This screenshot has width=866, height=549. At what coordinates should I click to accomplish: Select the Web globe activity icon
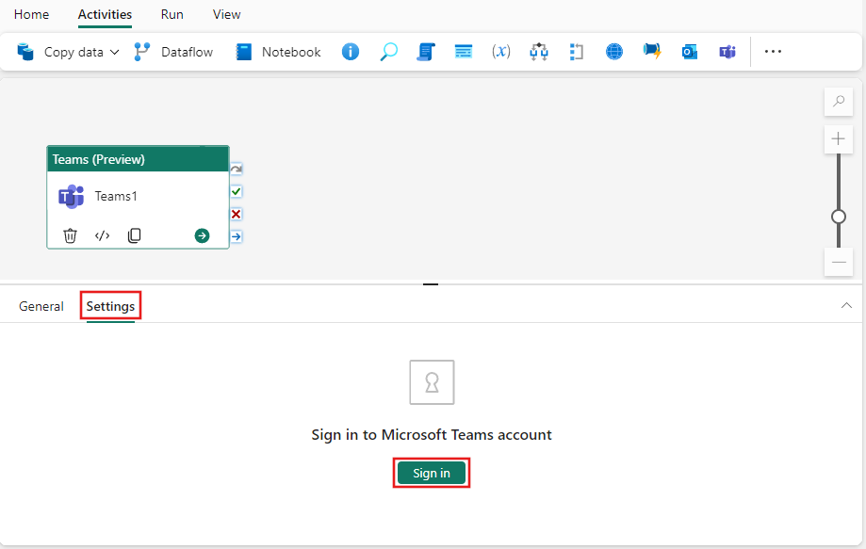(614, 52)
